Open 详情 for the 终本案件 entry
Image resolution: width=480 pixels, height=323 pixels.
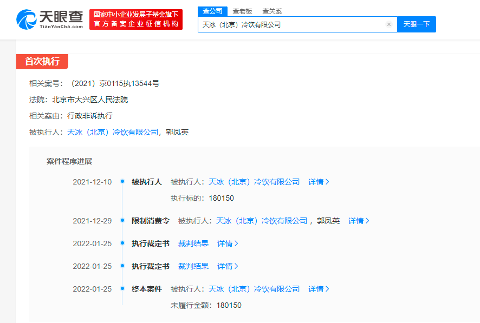click(x=319, y=289)
